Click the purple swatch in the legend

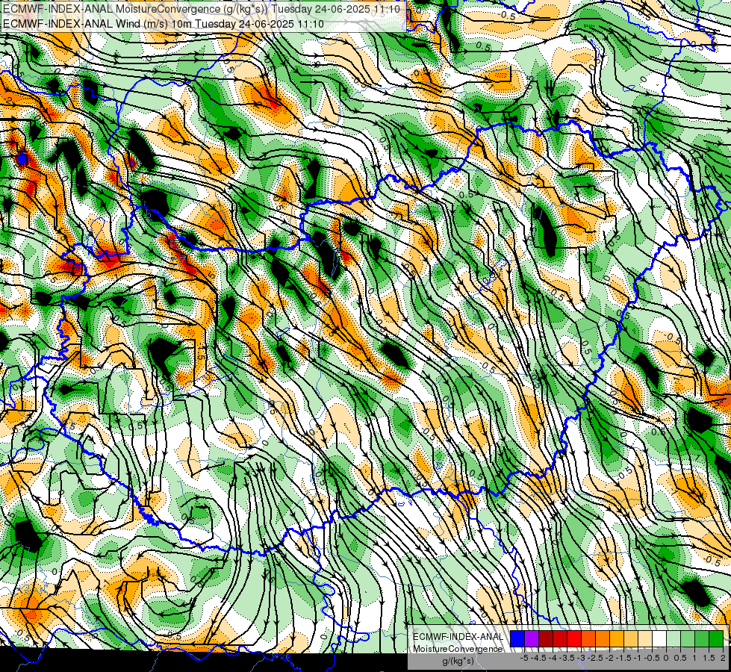(532, 638)
